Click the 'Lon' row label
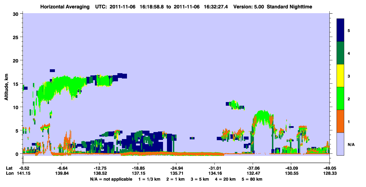 pos(9,173)
